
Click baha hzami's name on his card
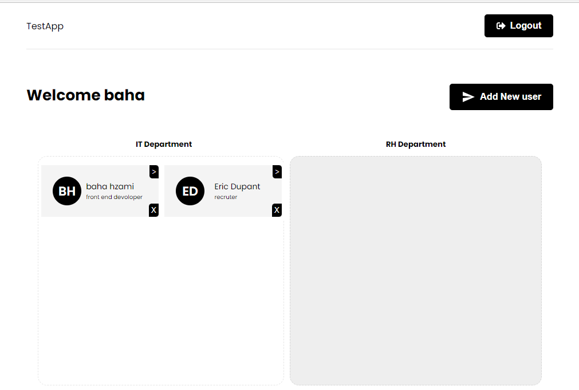[x=111, y=186]
